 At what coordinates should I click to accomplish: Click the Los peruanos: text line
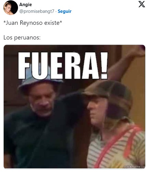22,38
